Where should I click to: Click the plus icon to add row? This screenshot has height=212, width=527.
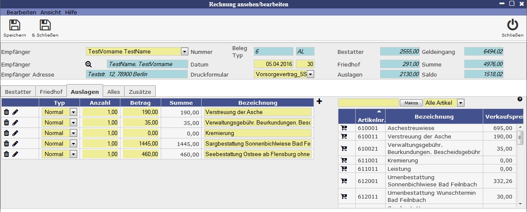pyautogui.click(x=319, y=101)
